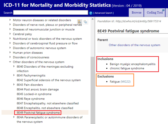
Task: Click the hierarchy tree view icon
Action: (x=79, y=22)
